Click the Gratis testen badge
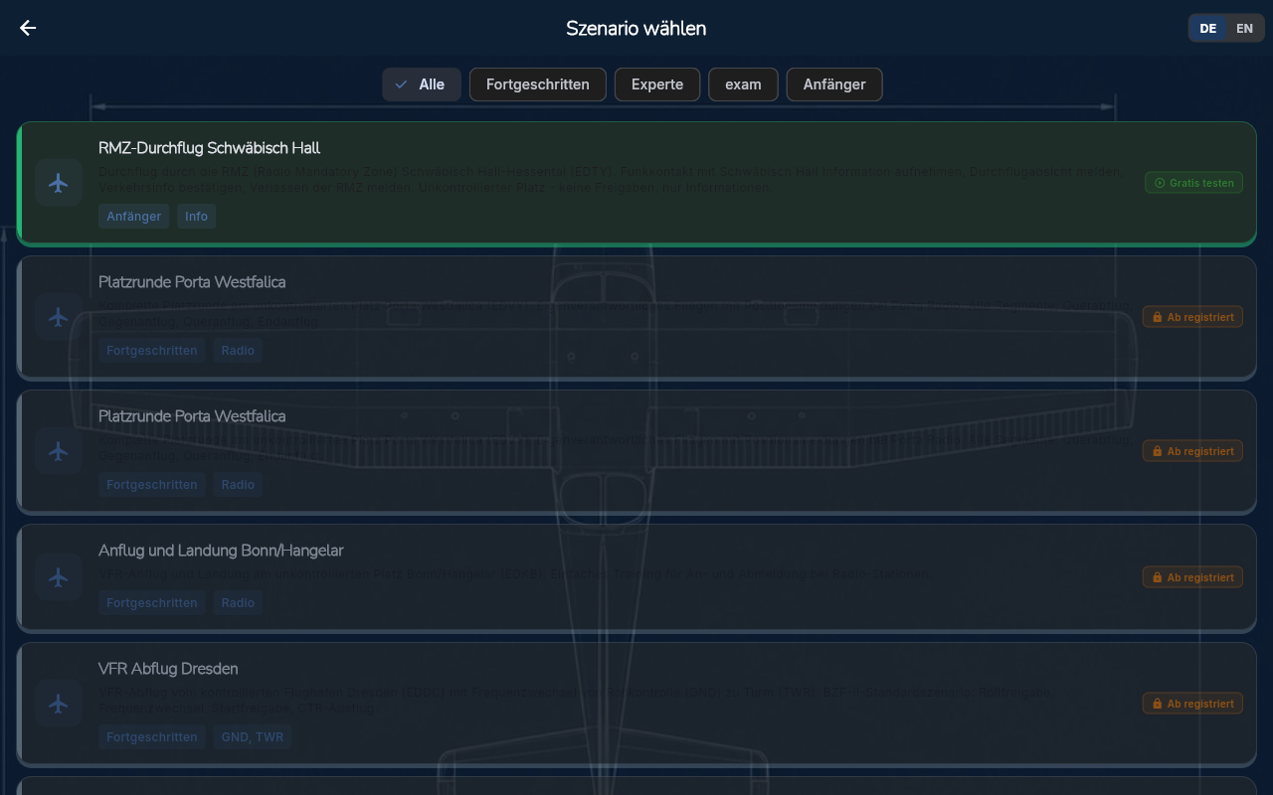The width and height of the screenshot is (1273, 795). [x=1193, y=183]
